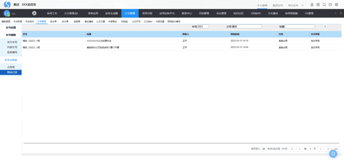Viewport: 344px width, 165px height.
Task: Switch to 发文单 sub-tab
Action: pyautogui.click(x=53, y=22)
